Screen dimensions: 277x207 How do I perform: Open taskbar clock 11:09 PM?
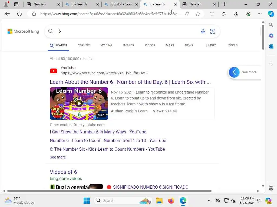coord(247,201)
